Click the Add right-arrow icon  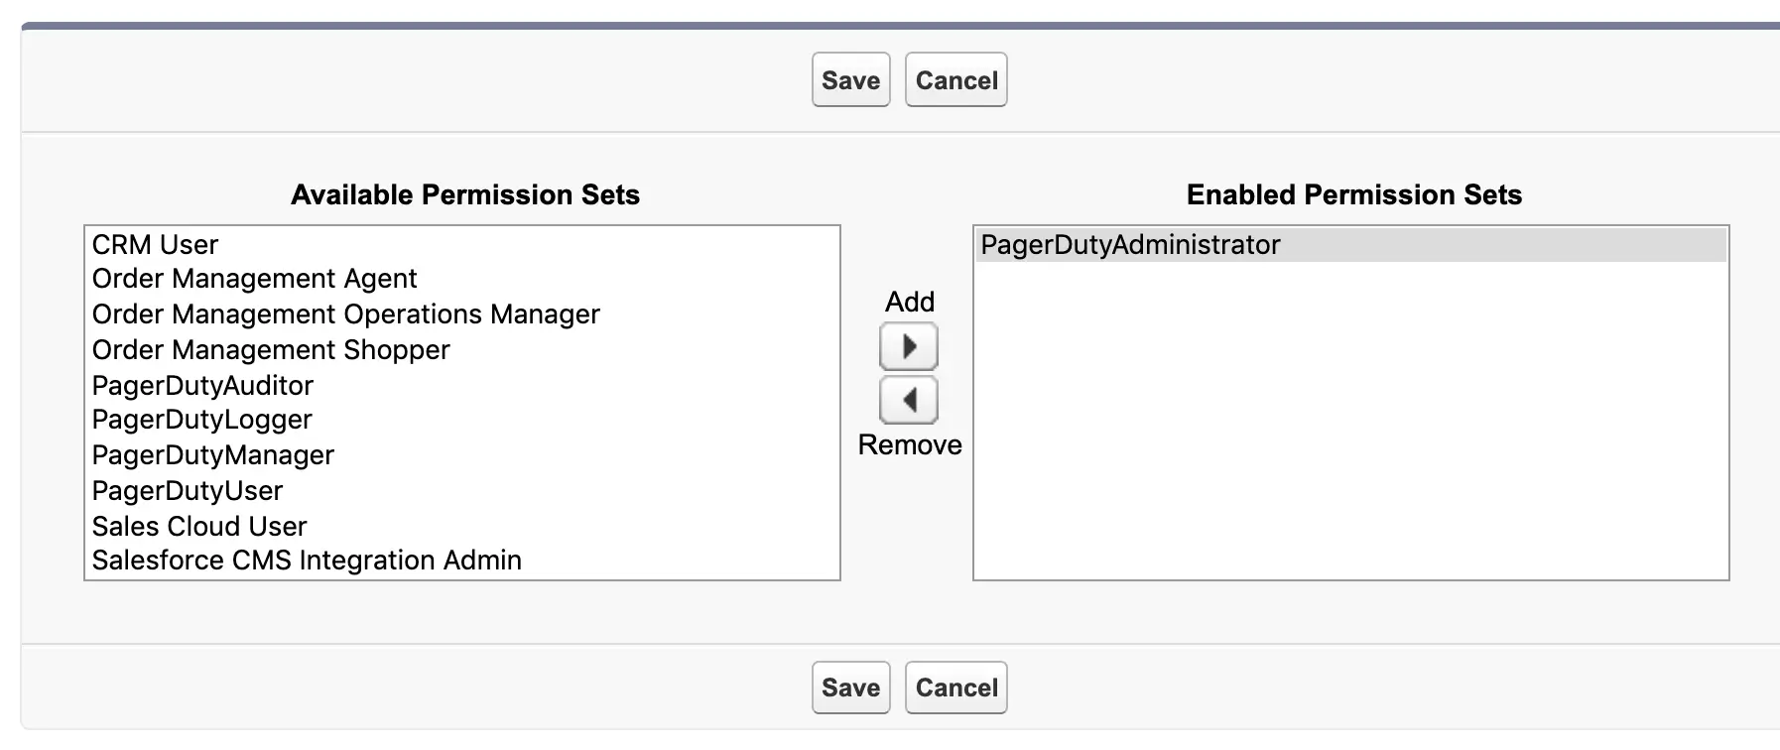click(909, 347)
